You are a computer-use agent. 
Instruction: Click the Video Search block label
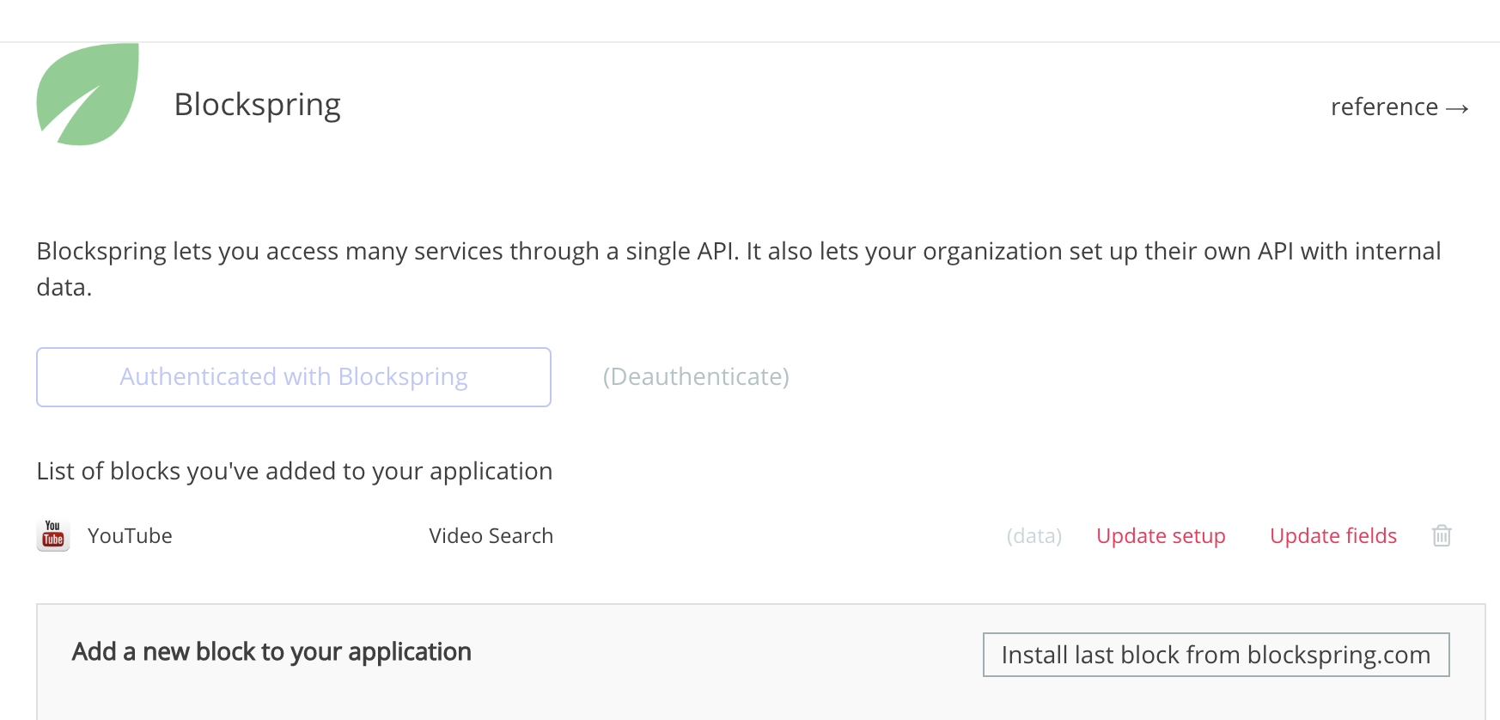491,536
